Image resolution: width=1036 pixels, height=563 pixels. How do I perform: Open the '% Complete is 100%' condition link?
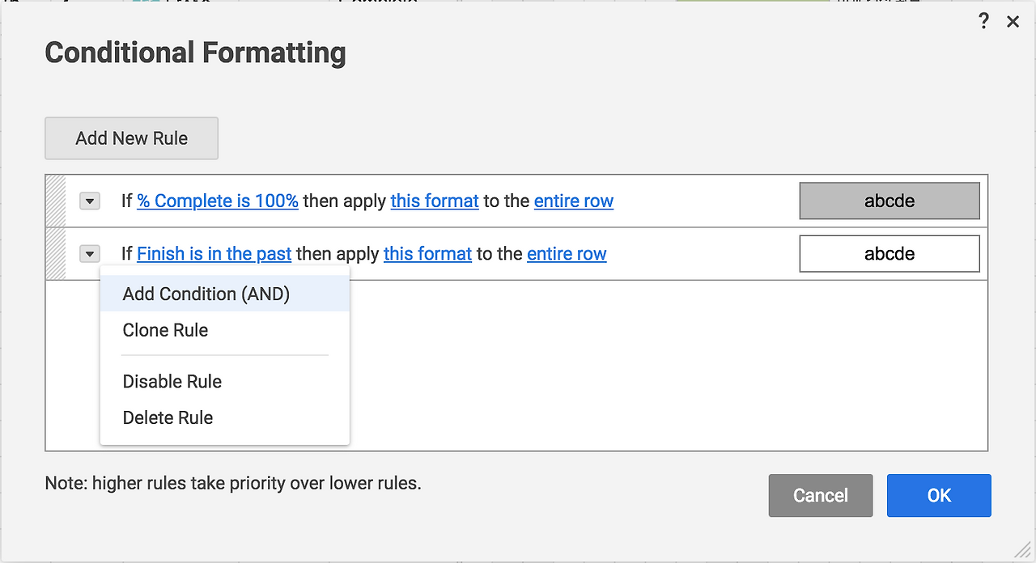pyautogui.click(x=218, y=201)
